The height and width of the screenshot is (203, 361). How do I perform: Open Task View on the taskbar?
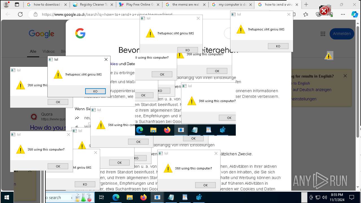pos(102,197)
